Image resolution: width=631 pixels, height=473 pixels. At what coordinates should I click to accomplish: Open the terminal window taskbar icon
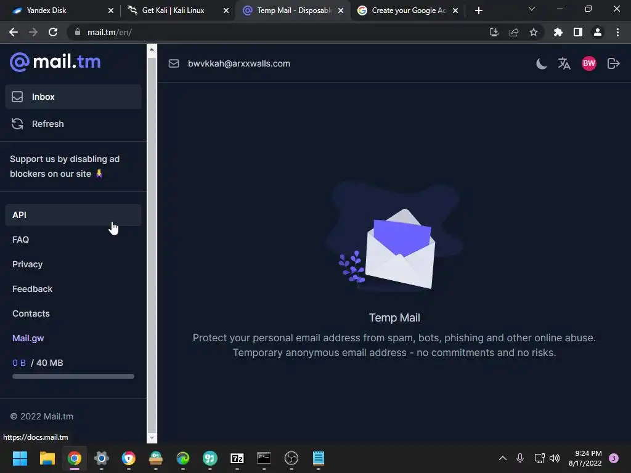click(264, 458)
